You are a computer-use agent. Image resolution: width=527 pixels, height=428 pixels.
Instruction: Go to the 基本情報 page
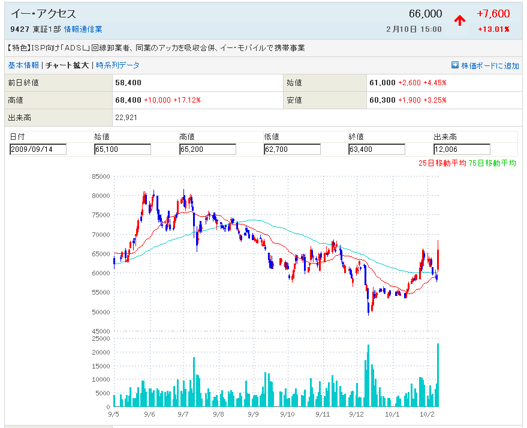(x=23, y=65)
